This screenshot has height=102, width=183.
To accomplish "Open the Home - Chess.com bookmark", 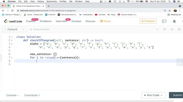I will 33,14.
